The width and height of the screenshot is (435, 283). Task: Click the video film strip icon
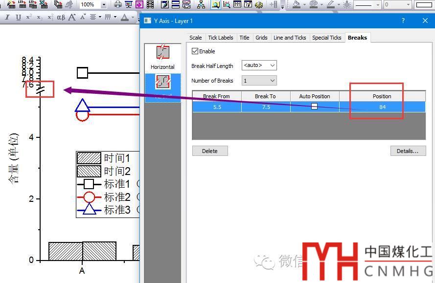click(150, 5)
